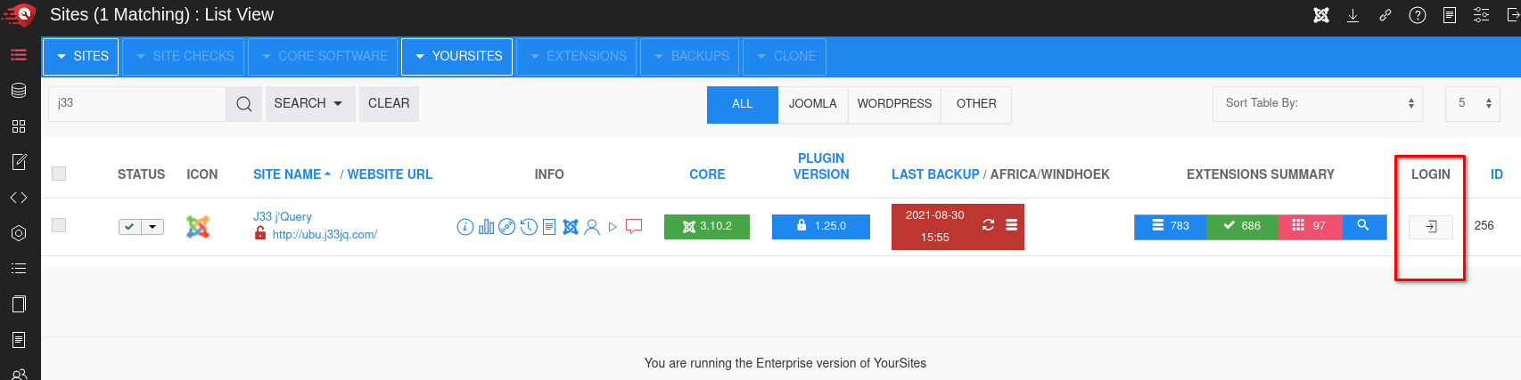Focus the search field containing j33

(137, 104)
